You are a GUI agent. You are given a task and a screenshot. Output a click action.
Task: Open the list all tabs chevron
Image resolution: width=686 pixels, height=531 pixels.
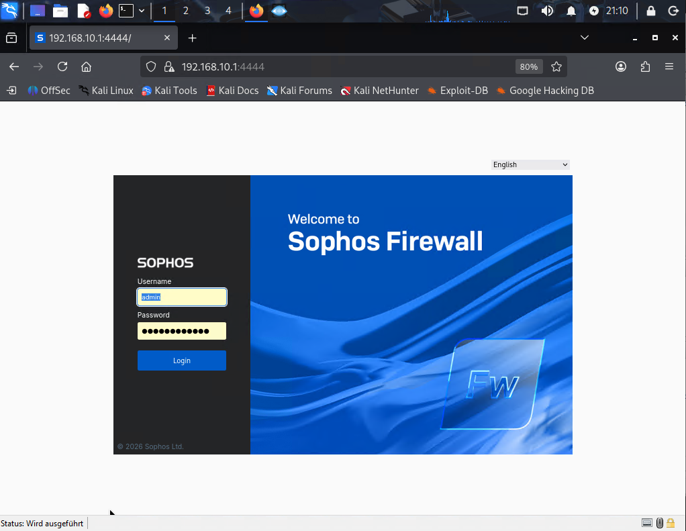click(584, 38)
